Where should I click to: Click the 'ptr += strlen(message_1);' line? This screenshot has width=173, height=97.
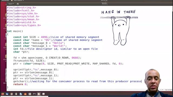(34, 78)
